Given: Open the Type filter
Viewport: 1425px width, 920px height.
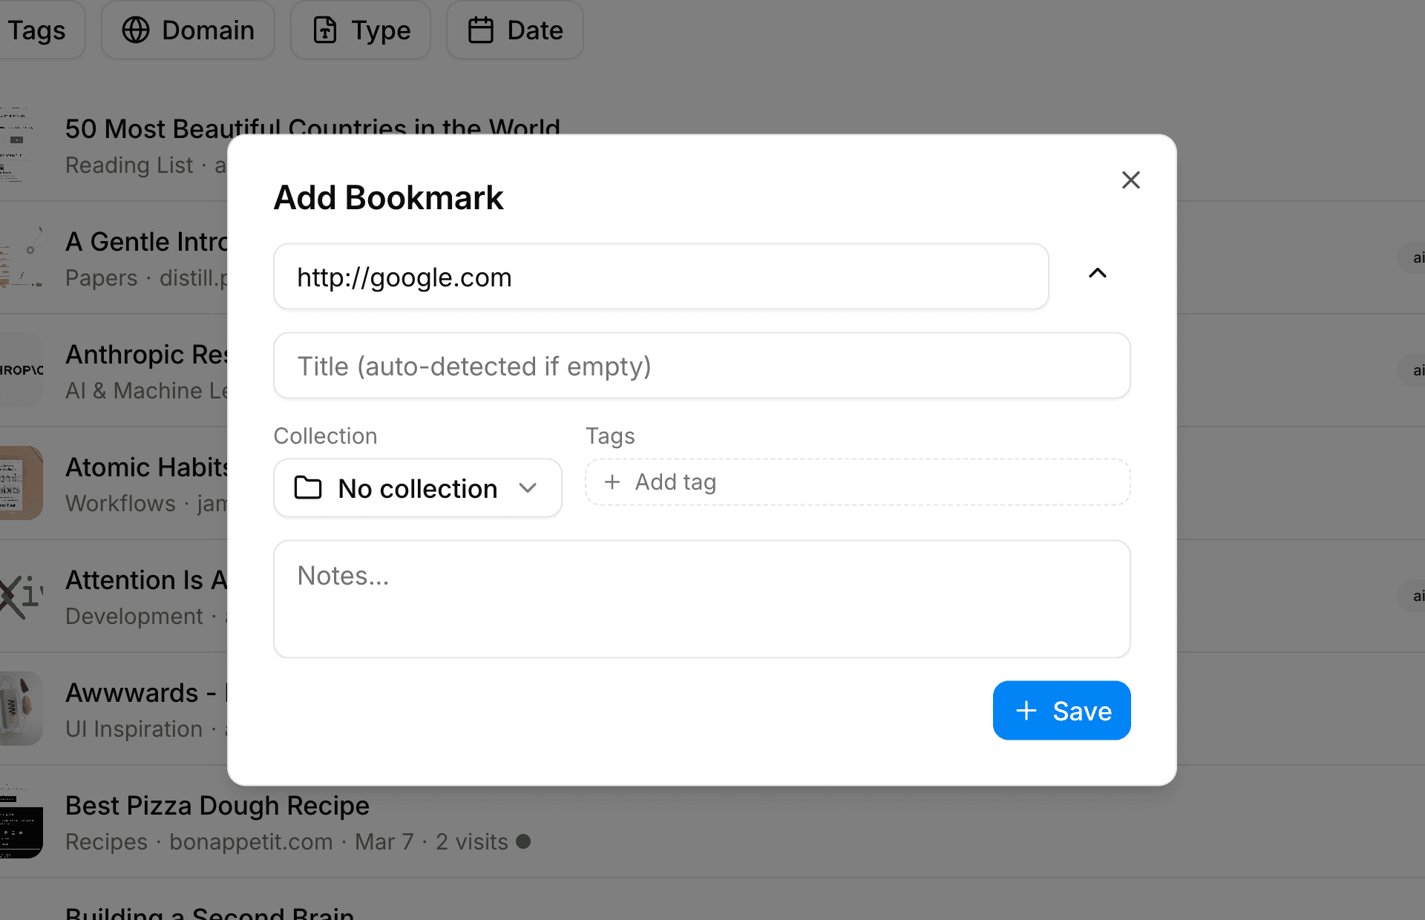Looking at the screenshot, I should pos(361,30).
